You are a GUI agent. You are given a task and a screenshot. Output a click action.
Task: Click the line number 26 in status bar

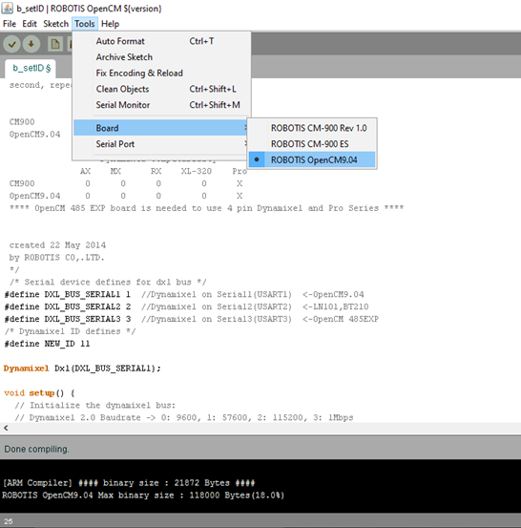click(9, 521)
